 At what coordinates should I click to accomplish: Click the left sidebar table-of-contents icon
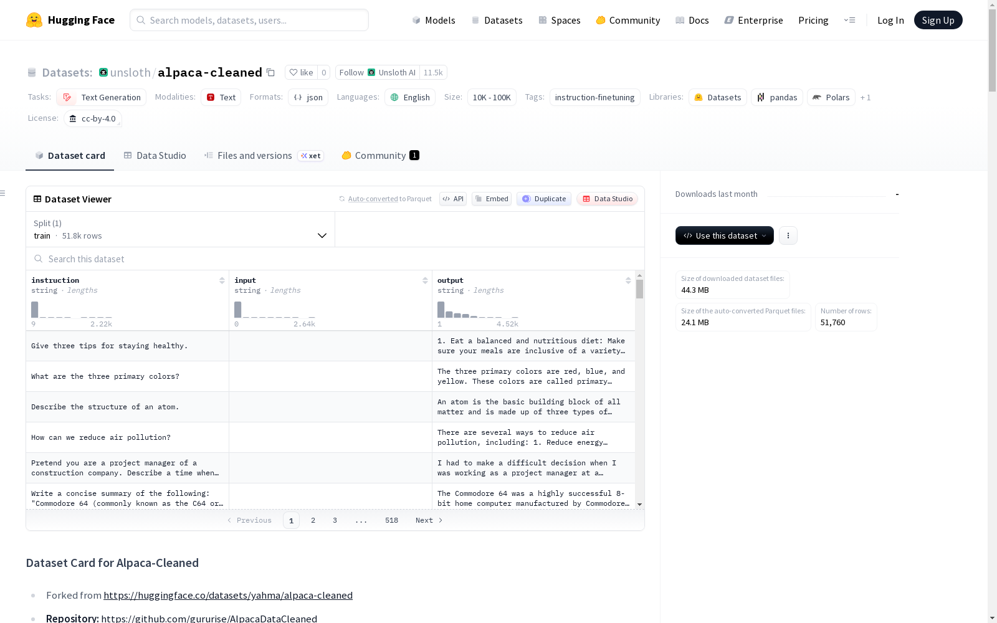tap(2, 193)
